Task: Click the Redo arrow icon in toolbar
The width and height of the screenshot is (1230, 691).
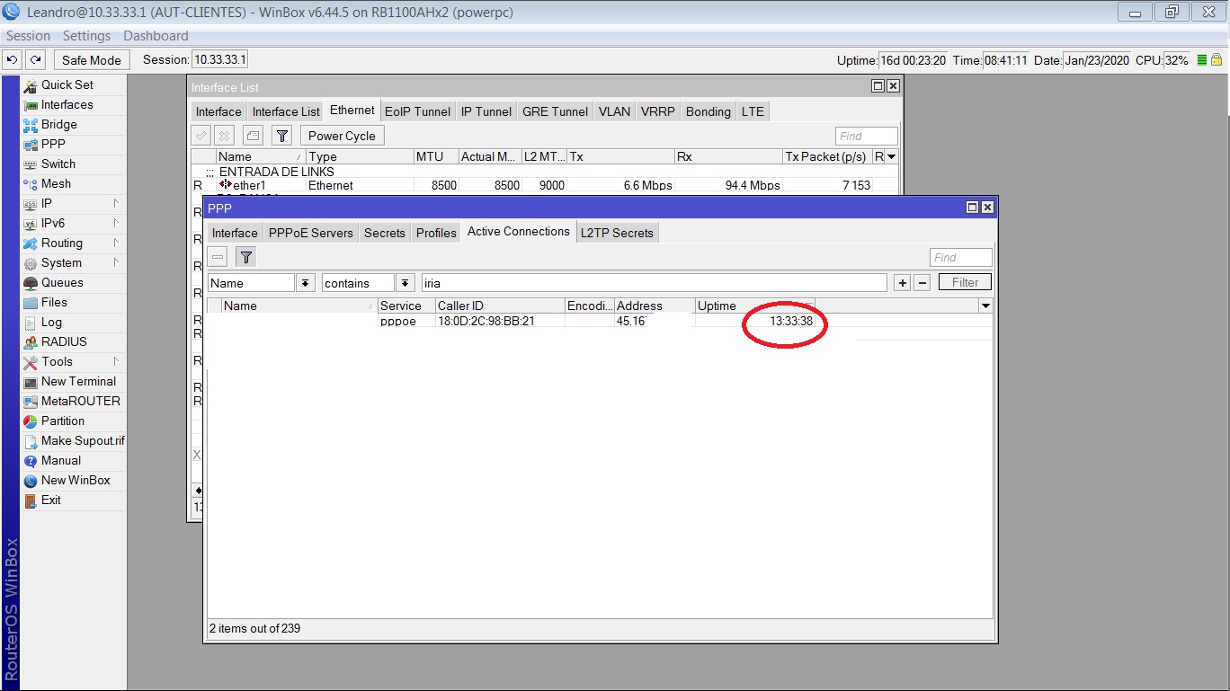Action: tap(35, 60)
